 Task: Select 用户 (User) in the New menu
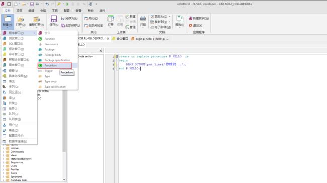[x=19, y=125]
